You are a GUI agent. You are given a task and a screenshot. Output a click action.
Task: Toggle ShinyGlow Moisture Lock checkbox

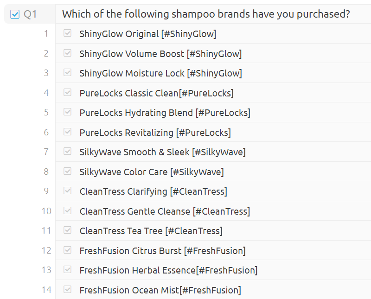pos(68,73)
